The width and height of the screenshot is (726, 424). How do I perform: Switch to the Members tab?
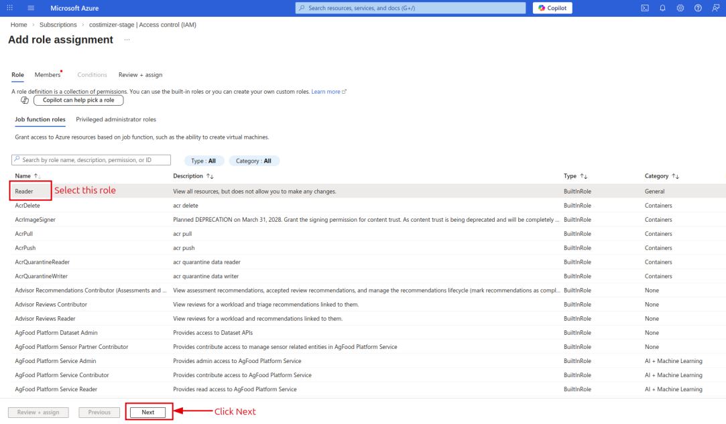pos(47,74)
